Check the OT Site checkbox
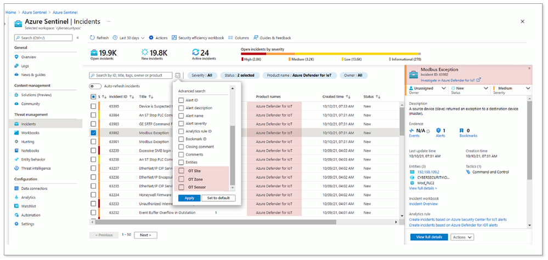Screen dimensions: 548x260 click(181, 171)
